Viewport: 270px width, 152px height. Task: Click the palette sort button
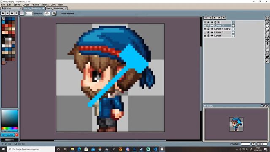(8, 13)
